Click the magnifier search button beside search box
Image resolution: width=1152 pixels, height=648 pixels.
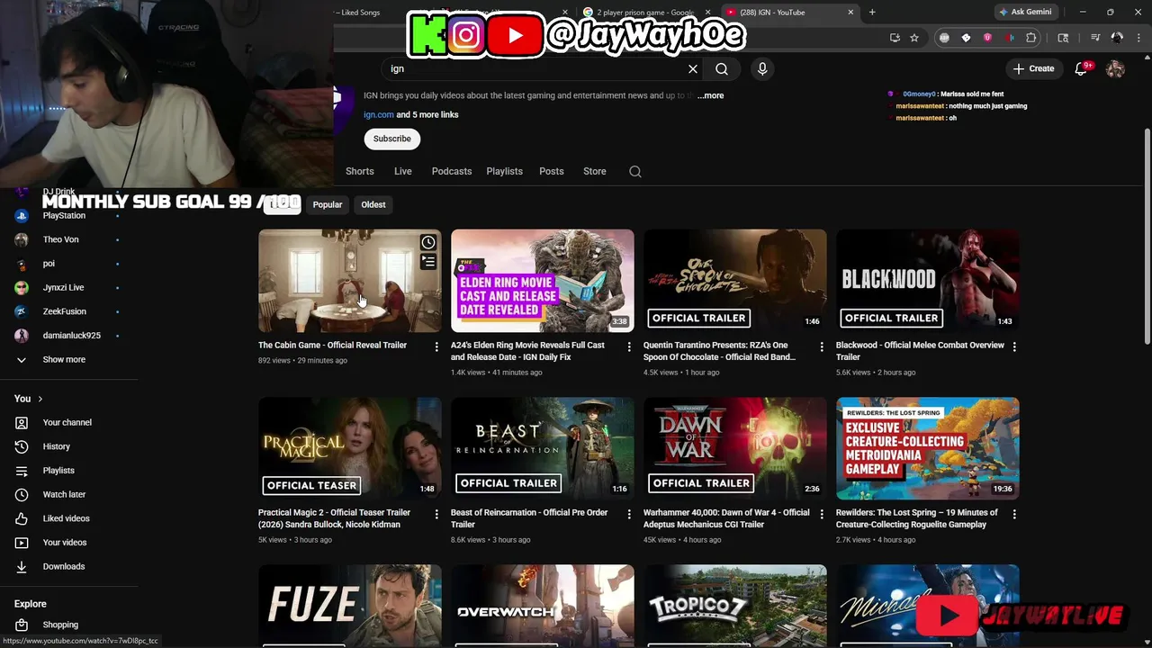coord(722,68)
